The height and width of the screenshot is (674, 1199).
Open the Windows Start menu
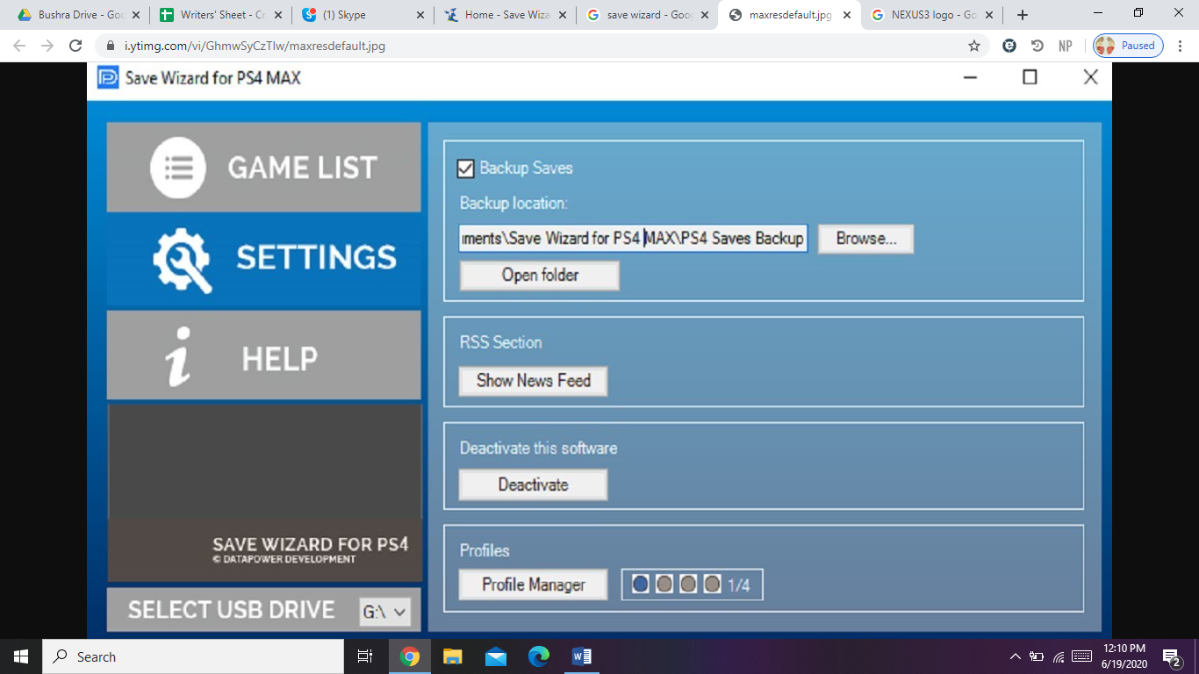[21, 656]
